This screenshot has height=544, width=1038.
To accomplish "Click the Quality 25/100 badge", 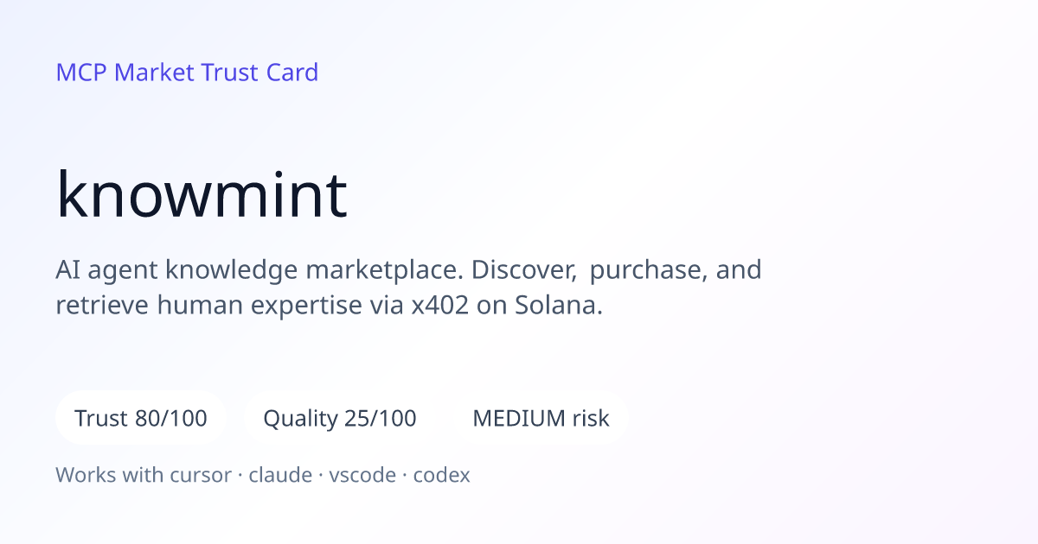I will 340,419.
